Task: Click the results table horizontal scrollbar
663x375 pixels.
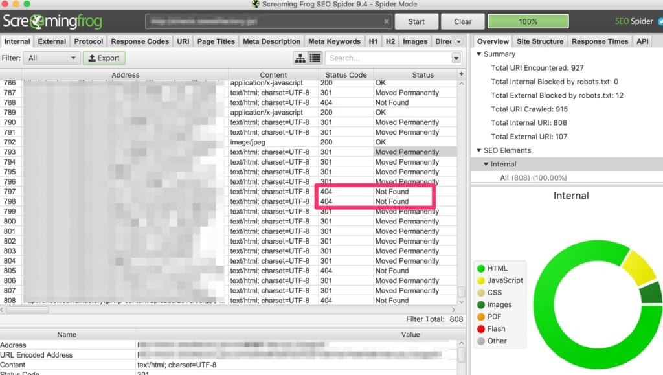Action: (x=27, y=310)
